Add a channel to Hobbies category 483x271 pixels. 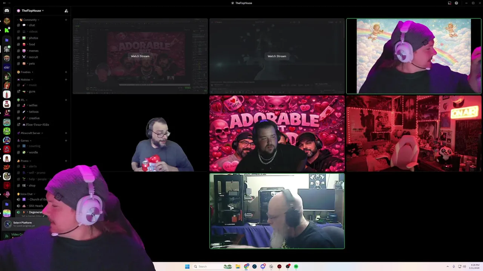(x=66, y=79)
